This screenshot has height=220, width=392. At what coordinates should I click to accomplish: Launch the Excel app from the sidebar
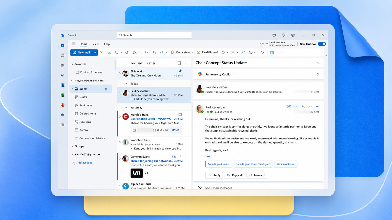click(62, 95)
